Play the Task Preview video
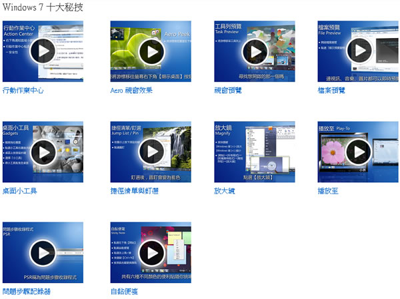 coord(254,51)
